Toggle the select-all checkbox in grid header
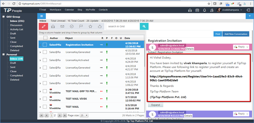This screenshot has height=123, width=254. click(46, 38)
